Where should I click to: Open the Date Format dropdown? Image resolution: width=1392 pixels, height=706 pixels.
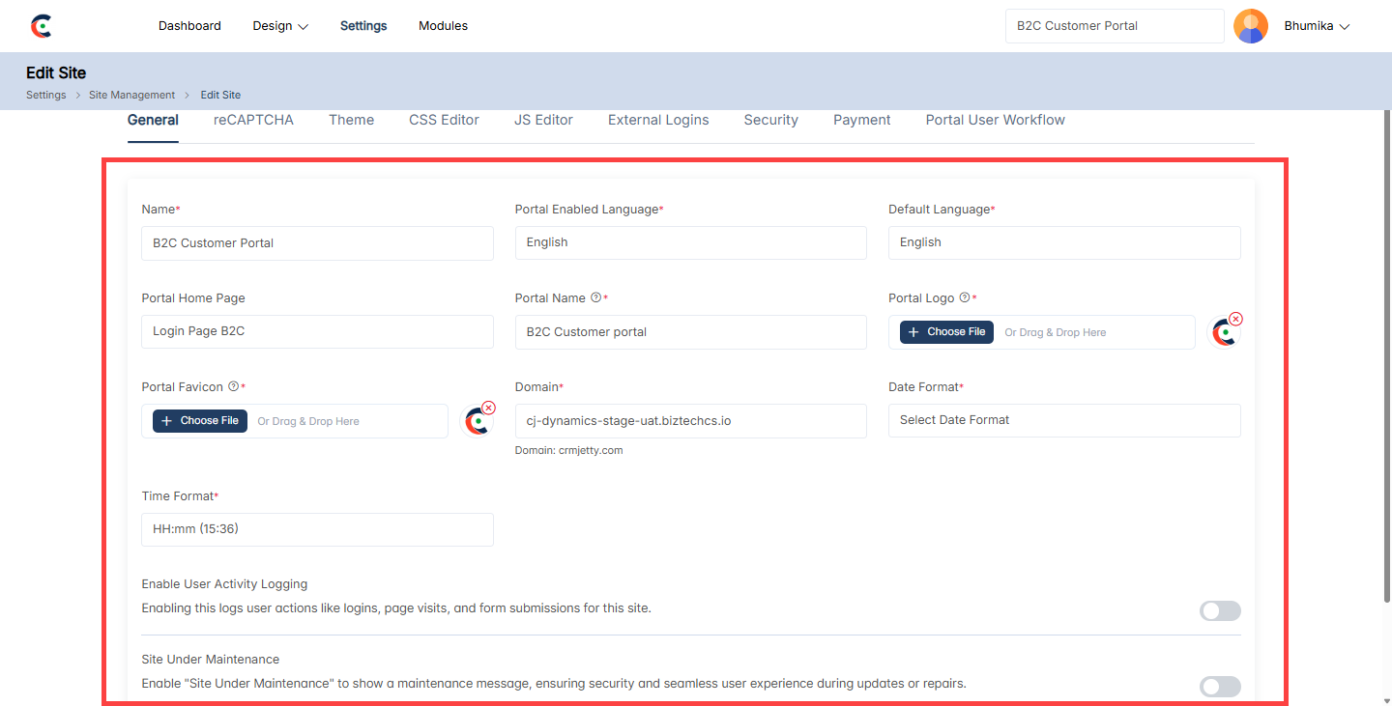click(1063, 420)
